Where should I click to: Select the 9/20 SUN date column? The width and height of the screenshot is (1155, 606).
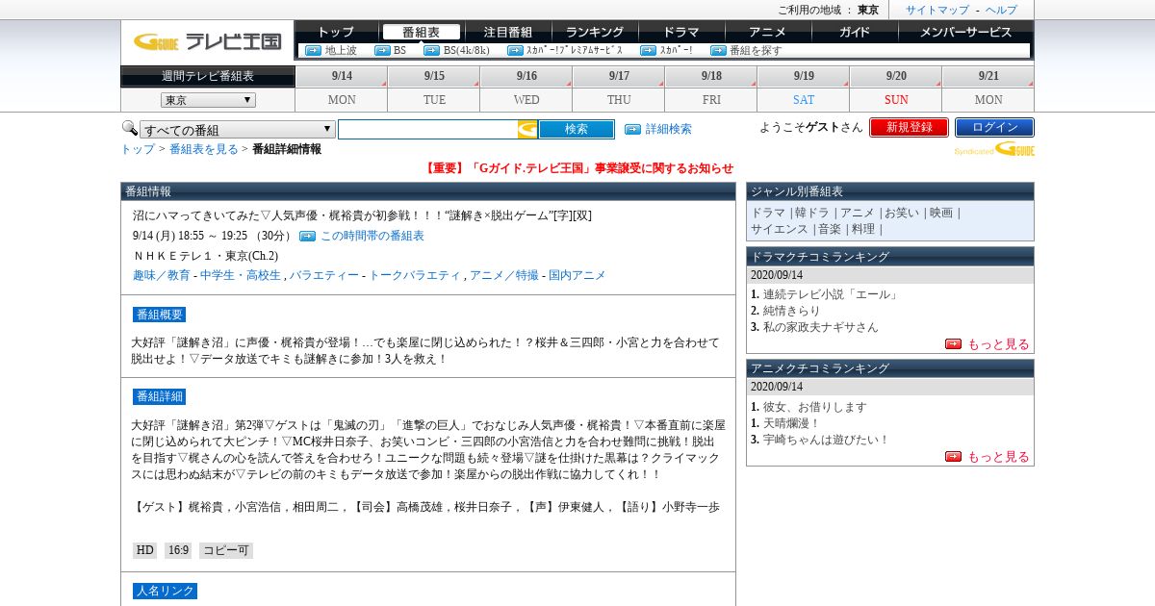[896, 88]
